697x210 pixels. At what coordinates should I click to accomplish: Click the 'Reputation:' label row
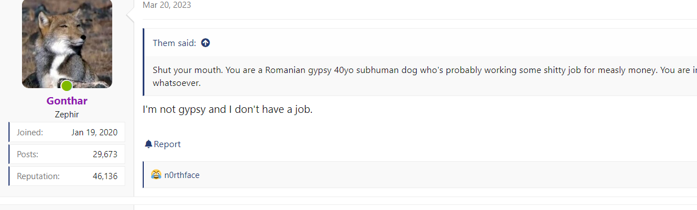[67, 176]
